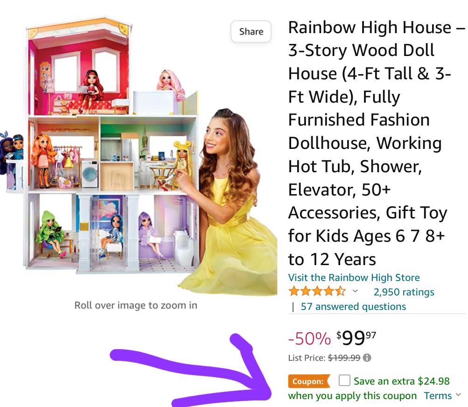The height and width of the screenshot is (407, 468).
Task: Open the coupon Terms link
Action: [x=438, y=396]
